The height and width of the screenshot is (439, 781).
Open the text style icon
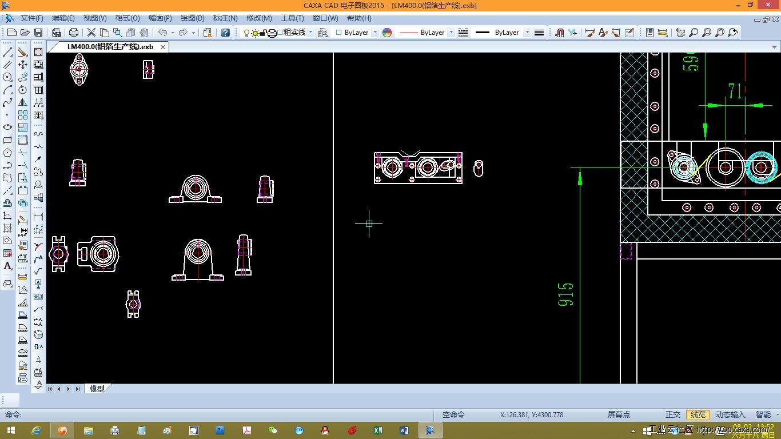point(603,33)
